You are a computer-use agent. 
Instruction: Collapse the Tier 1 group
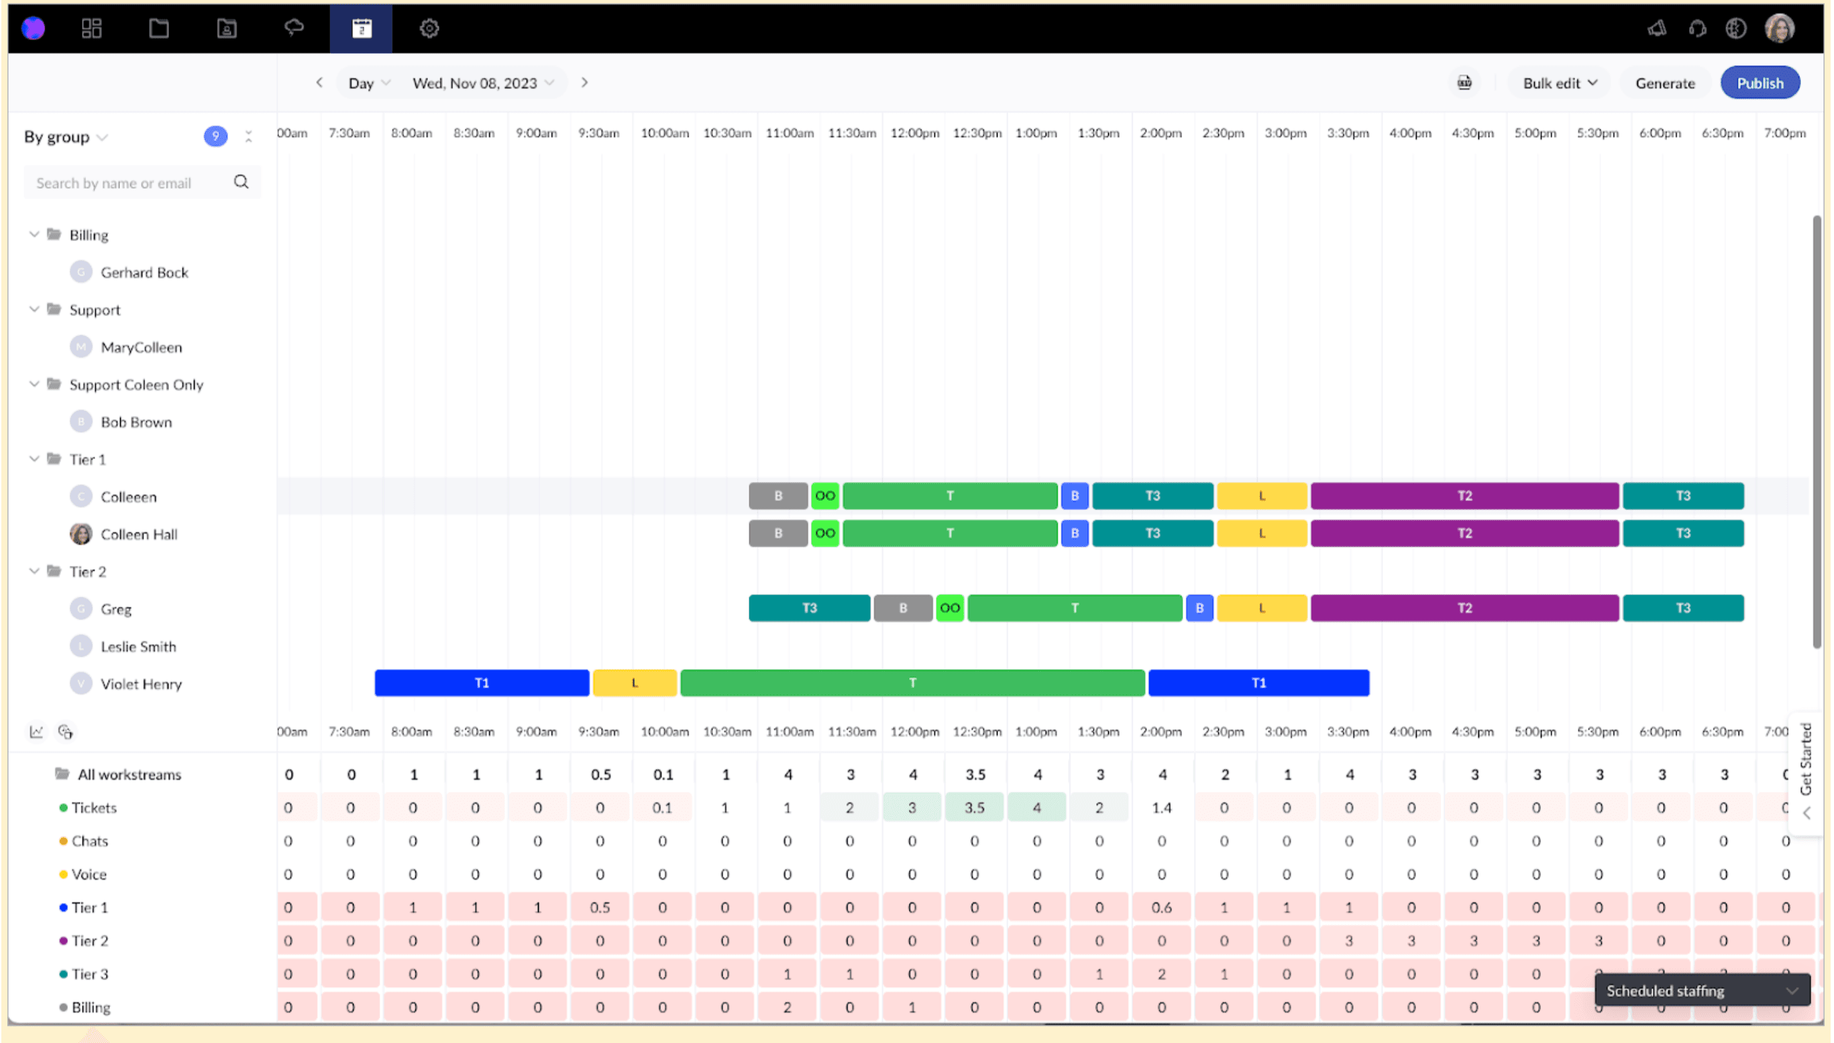tap(34, 459)
